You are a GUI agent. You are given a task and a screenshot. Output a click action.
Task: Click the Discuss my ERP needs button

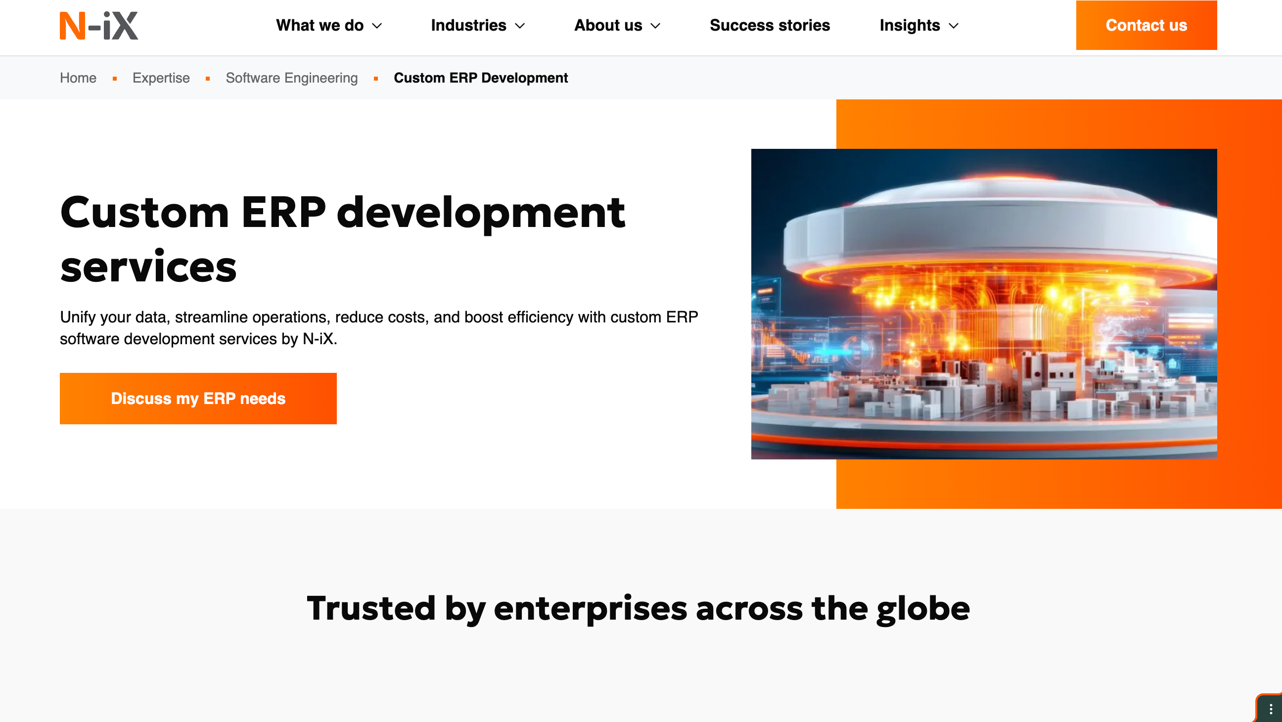[x=198, y=398]
